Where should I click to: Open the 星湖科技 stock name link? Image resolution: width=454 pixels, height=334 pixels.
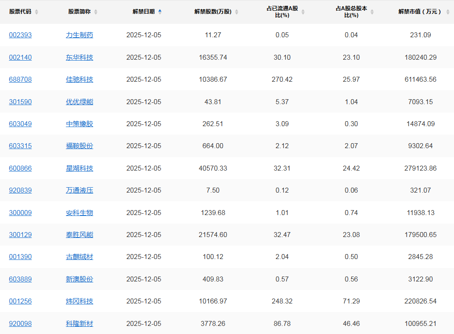79,168
